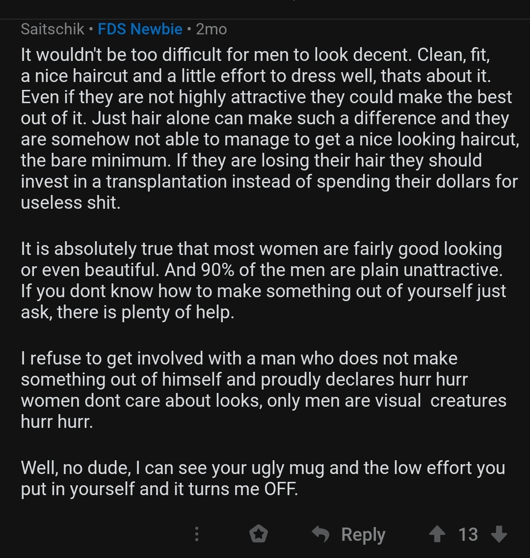This screenshot has height=558, width=530.
Task: Open the three-dot more options menu
Action: coord(197,534)
